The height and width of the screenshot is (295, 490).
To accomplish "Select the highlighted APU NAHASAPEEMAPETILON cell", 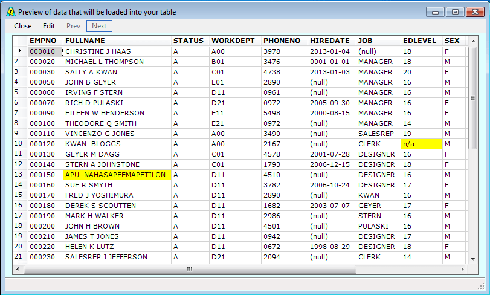I will pyautogui.click(x=117, y=175).
